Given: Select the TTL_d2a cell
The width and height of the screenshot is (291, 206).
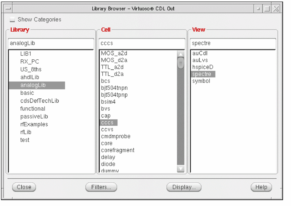Looking at the screenshot, I should pos(112,74).
